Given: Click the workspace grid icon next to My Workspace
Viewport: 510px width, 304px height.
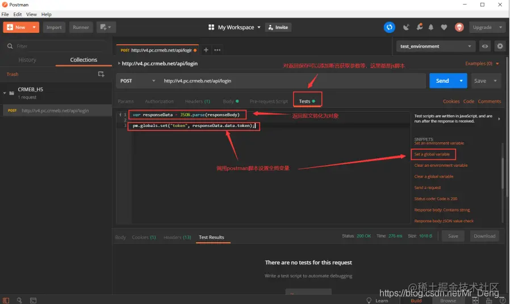Looking at the screenshot, I should coord(211,27).
